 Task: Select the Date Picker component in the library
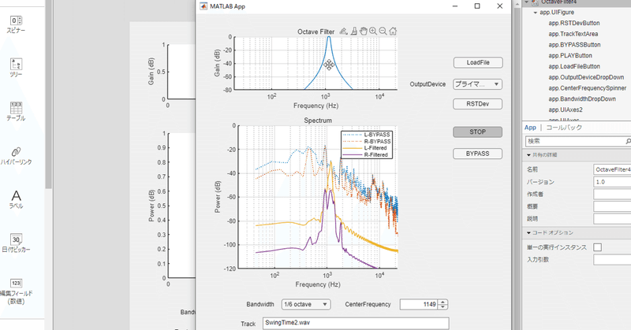(16, 243)
